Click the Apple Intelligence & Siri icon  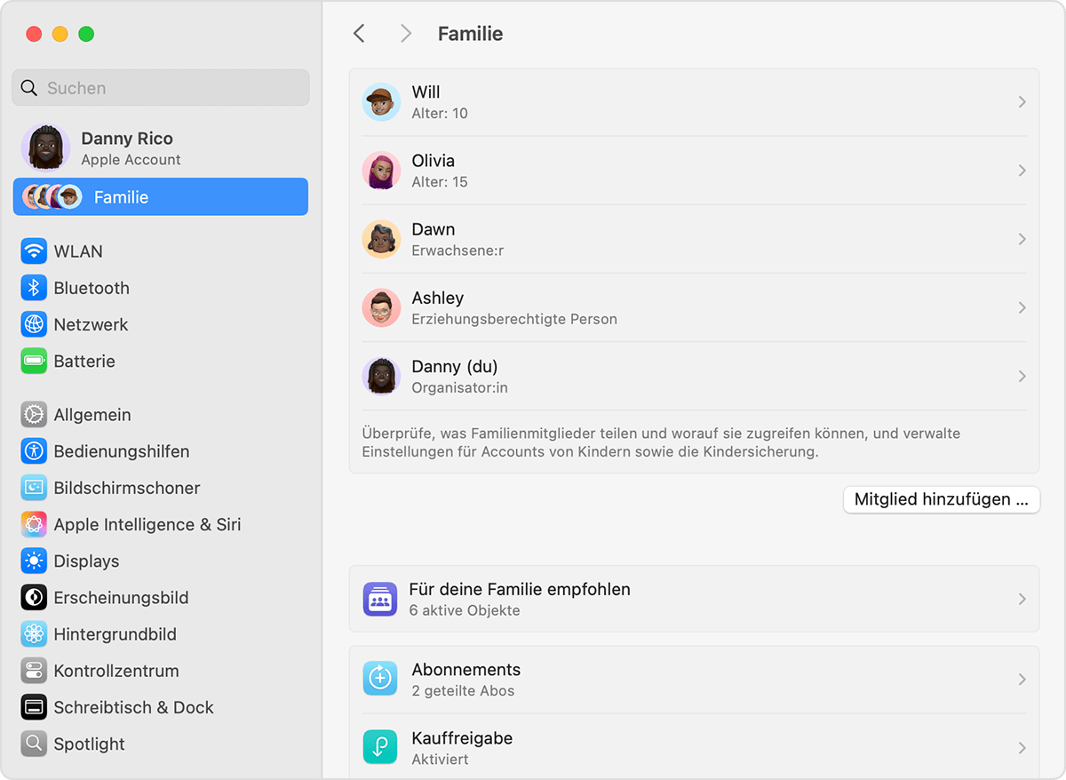(34, 524)
